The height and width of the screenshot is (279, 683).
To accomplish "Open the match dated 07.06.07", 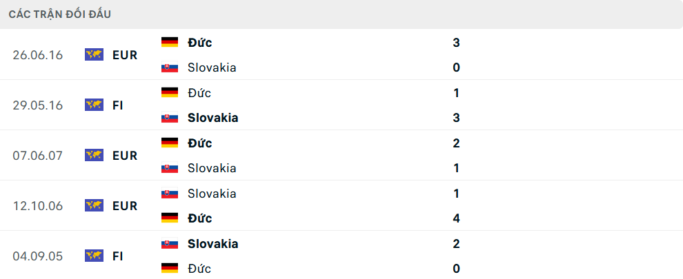I will click(x=38, y=155).
